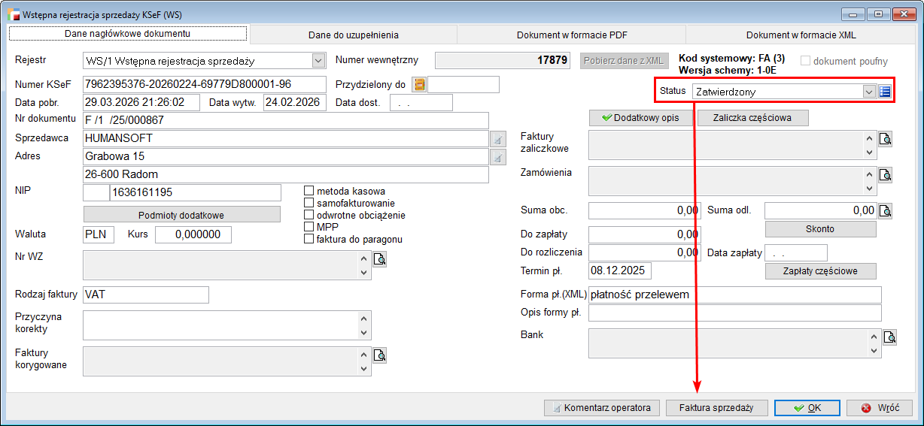Click into the Termin pł. date field
Viewport: 924px width, 426px height.
(620, 270)
